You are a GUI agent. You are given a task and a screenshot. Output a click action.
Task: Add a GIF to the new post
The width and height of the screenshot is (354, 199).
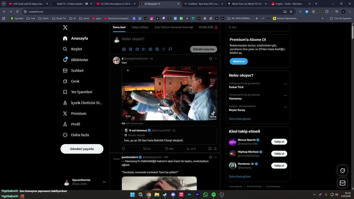pos(131,49)
